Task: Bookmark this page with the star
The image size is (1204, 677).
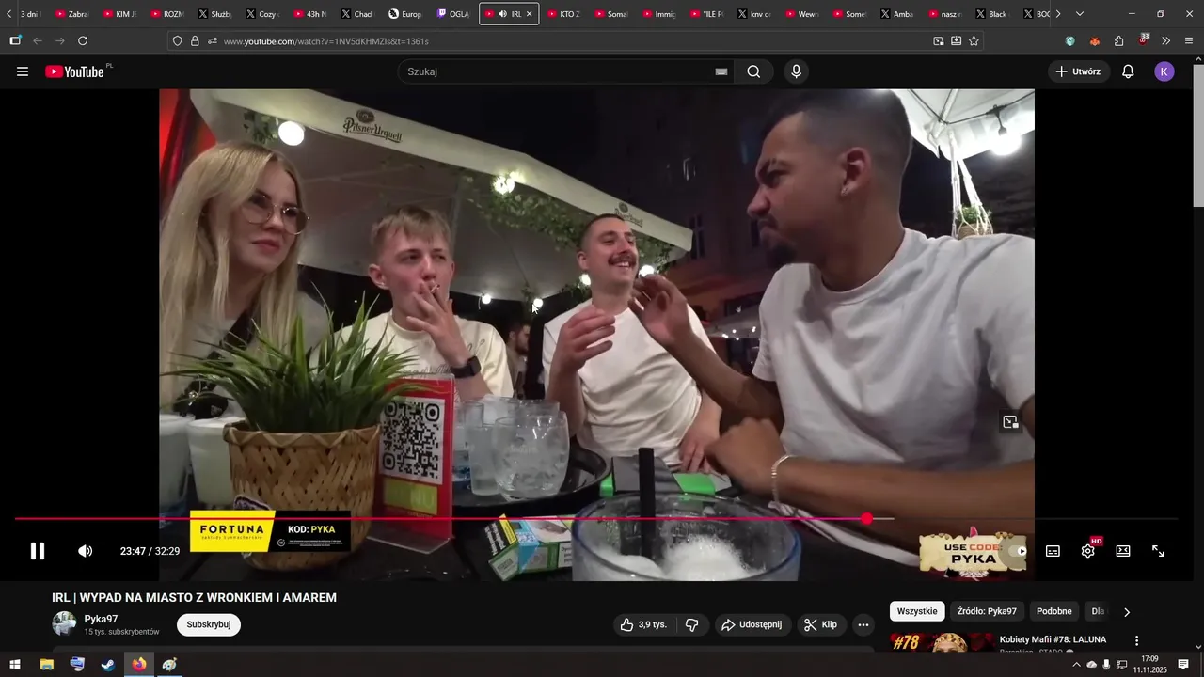Action: [x=974, y=41]
